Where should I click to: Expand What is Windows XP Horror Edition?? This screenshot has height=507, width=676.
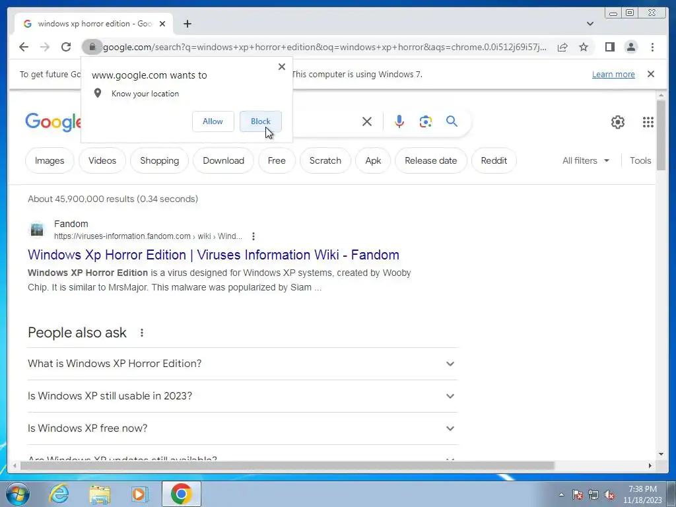pos(242,364)
